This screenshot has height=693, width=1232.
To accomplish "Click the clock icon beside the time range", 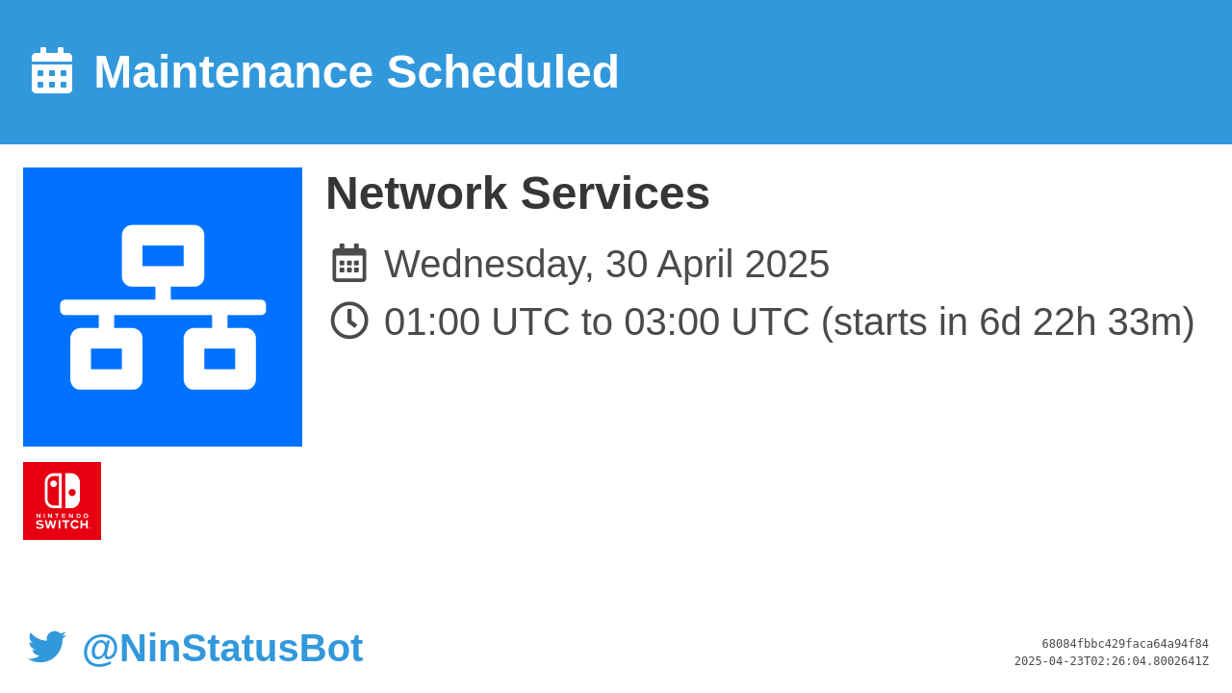I will pyautogui.click(x=349, y=321).
